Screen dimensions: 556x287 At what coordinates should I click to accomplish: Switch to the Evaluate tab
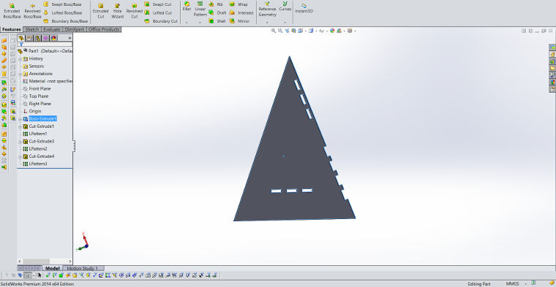tap(52, 29)
